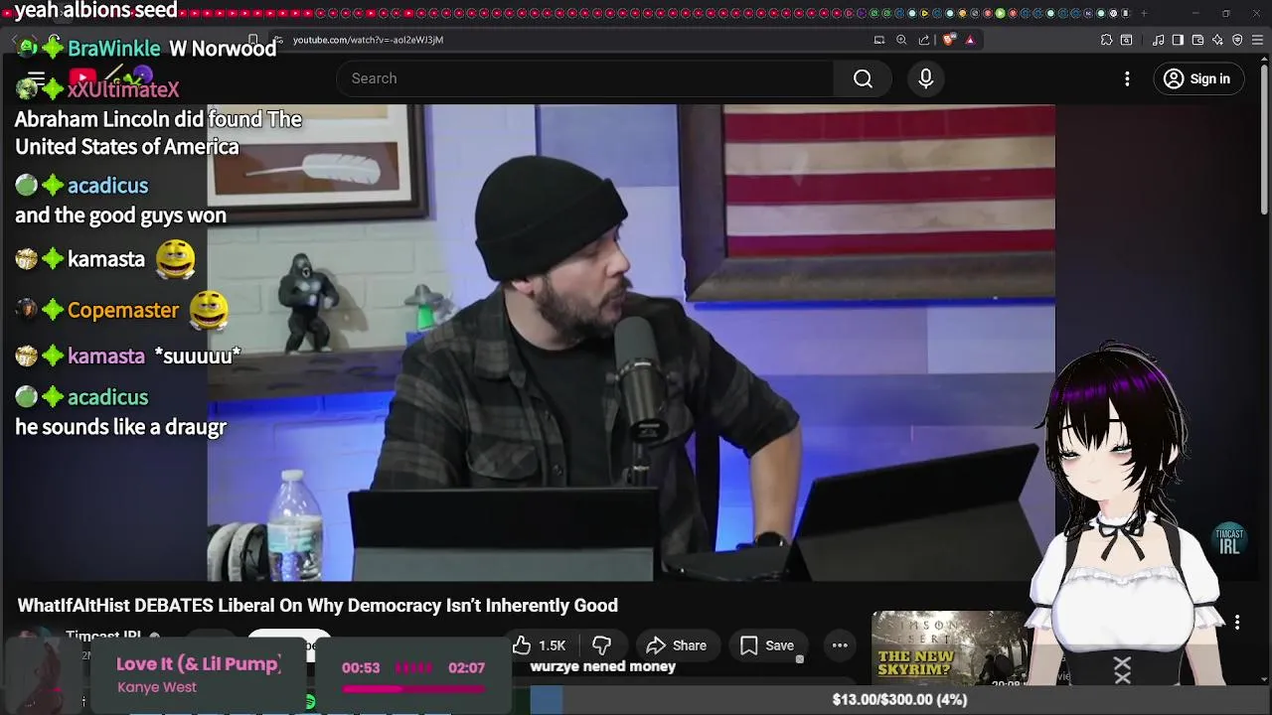
Task: Open the media control music note icon
Action: click(1159, 40)
